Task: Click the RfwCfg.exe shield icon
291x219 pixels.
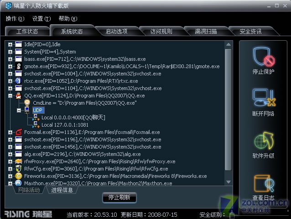Action: point(19,169)
